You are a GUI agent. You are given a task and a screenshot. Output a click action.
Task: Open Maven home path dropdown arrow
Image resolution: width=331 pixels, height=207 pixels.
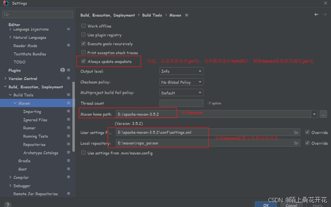point(314,114)
